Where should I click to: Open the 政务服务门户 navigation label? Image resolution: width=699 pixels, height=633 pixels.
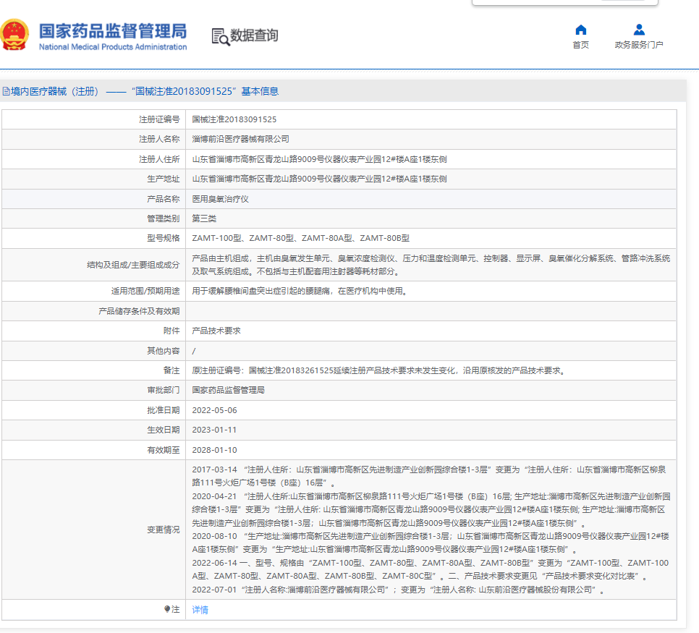click(x=638, y=45)
